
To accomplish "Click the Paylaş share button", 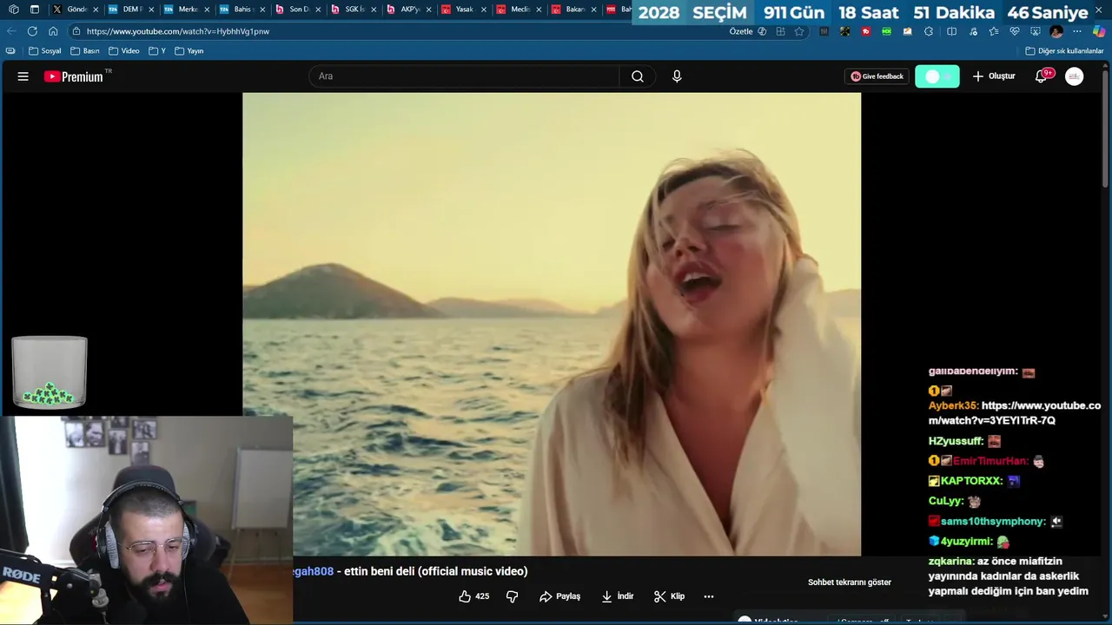I will (x=559, y=596).
